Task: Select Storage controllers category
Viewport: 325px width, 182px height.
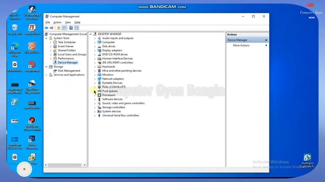Action: [114, 107]
